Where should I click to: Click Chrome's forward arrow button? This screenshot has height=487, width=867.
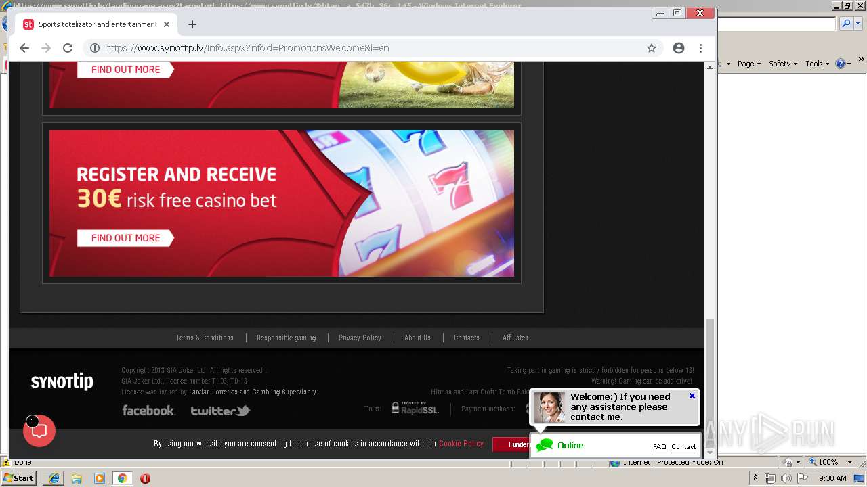[x=46, y=48]
